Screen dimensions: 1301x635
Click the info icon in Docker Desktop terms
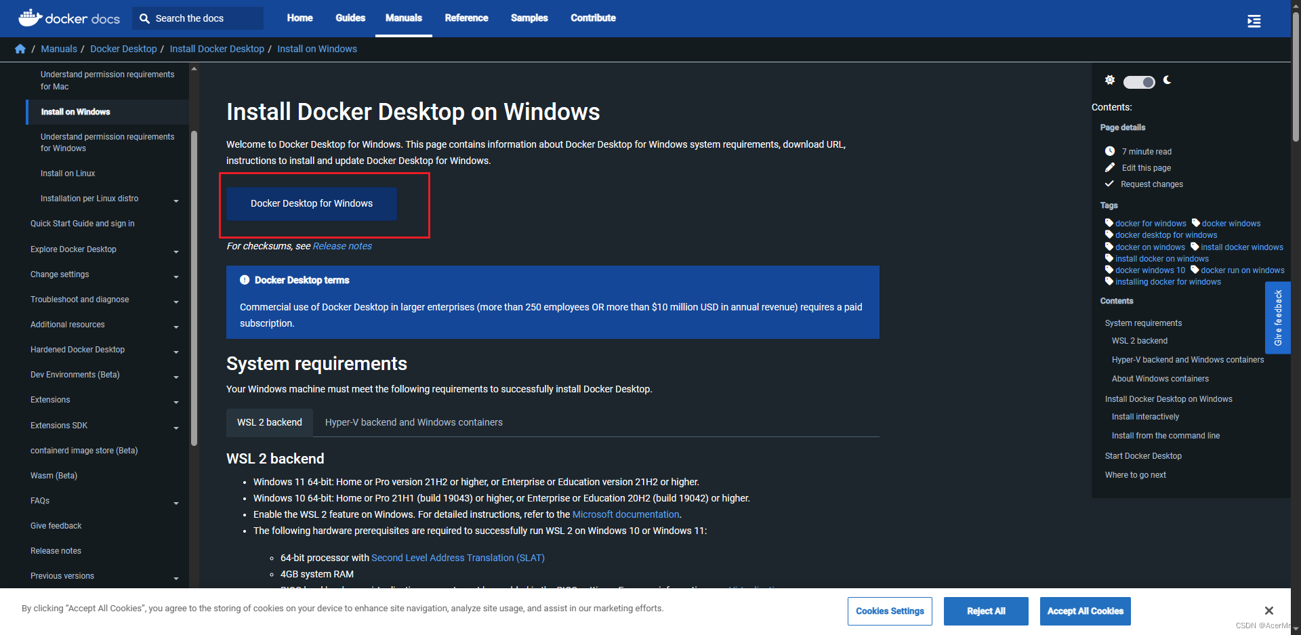[245, 280]
